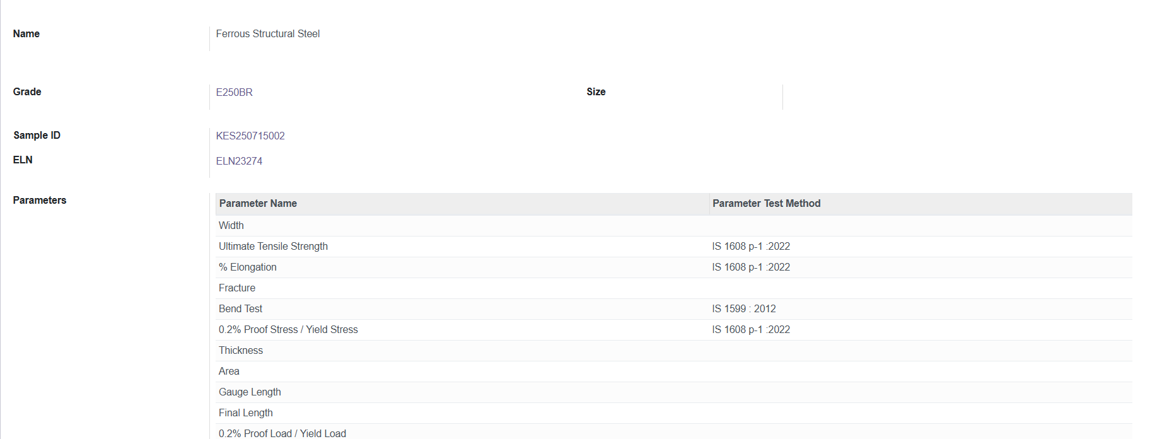Image resolution: width=1162 pixels, height=439 pixels.
Task: Open the E250BR grade link
Action: click(x=235, y=93)
